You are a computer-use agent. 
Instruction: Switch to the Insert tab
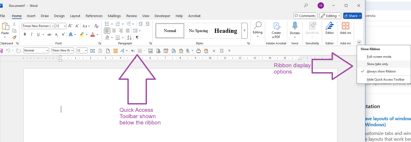point(31,16)
